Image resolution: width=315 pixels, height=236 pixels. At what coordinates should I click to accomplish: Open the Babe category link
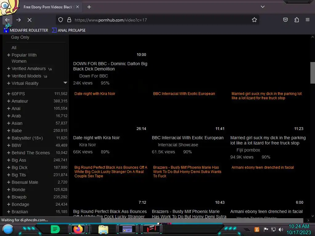[x=17, y=131]
